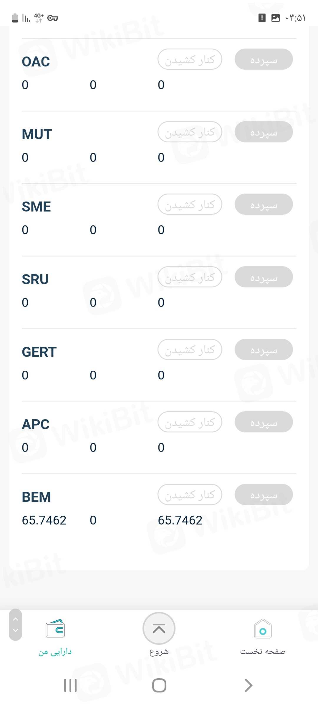Tap the image notification icon in status bar
Viewport: 318px width, 706px height.
[275, 18]
